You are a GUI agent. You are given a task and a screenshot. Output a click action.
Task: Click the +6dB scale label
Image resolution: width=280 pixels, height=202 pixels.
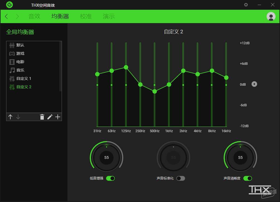[x=244, y=64]
